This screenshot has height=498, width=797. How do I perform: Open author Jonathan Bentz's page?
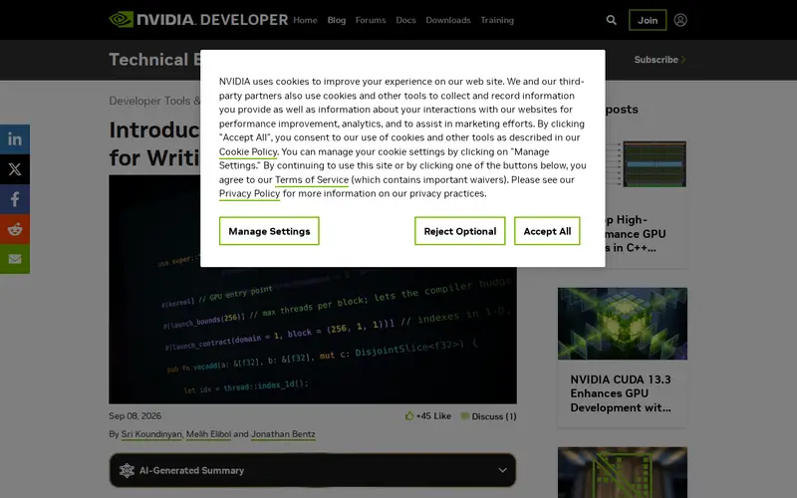click(x=283, y=434)
